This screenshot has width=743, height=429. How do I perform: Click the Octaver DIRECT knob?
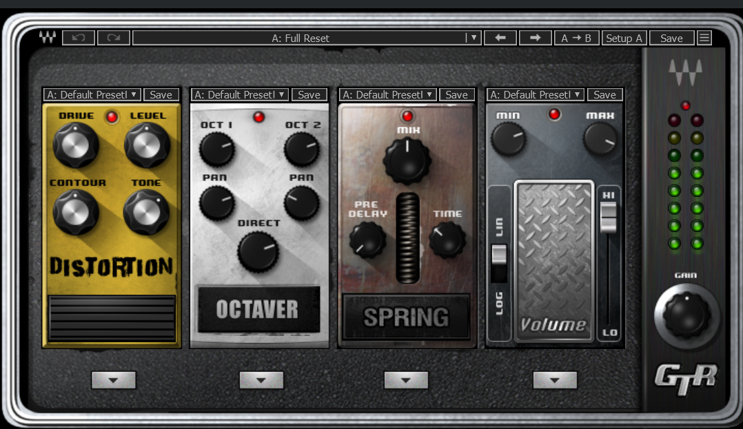click(258, 251)
